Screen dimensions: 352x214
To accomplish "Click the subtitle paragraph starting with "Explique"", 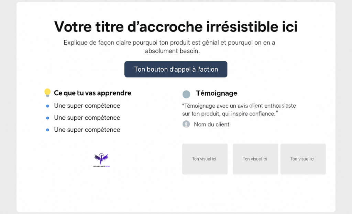I will click(169, 47).
